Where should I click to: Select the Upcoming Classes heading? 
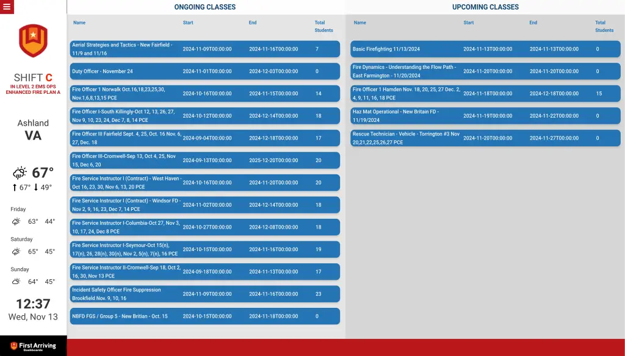click(x=485, y=7)
